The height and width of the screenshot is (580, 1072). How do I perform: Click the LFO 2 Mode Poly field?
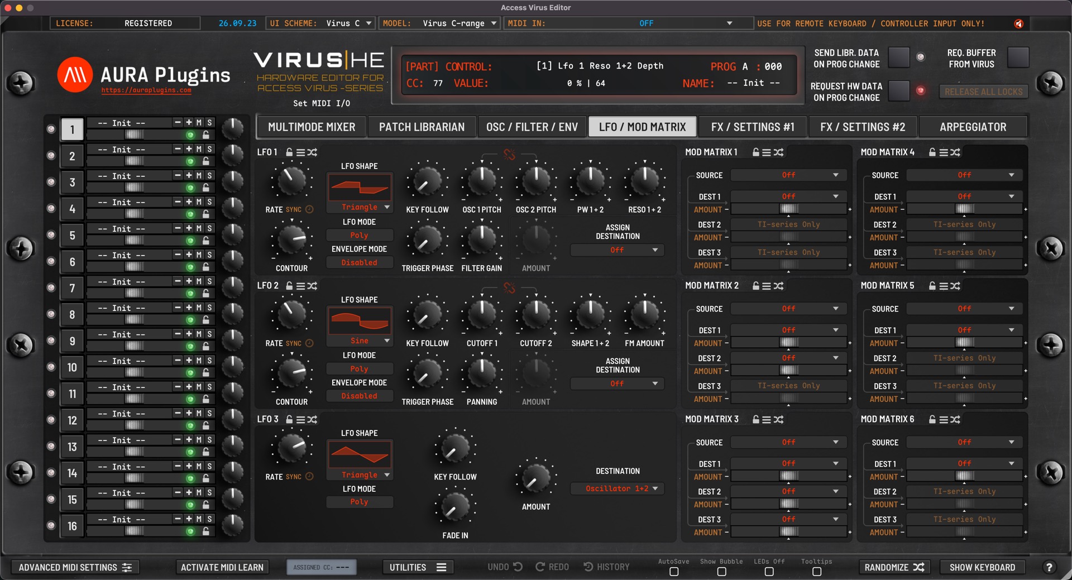[360, 369]
